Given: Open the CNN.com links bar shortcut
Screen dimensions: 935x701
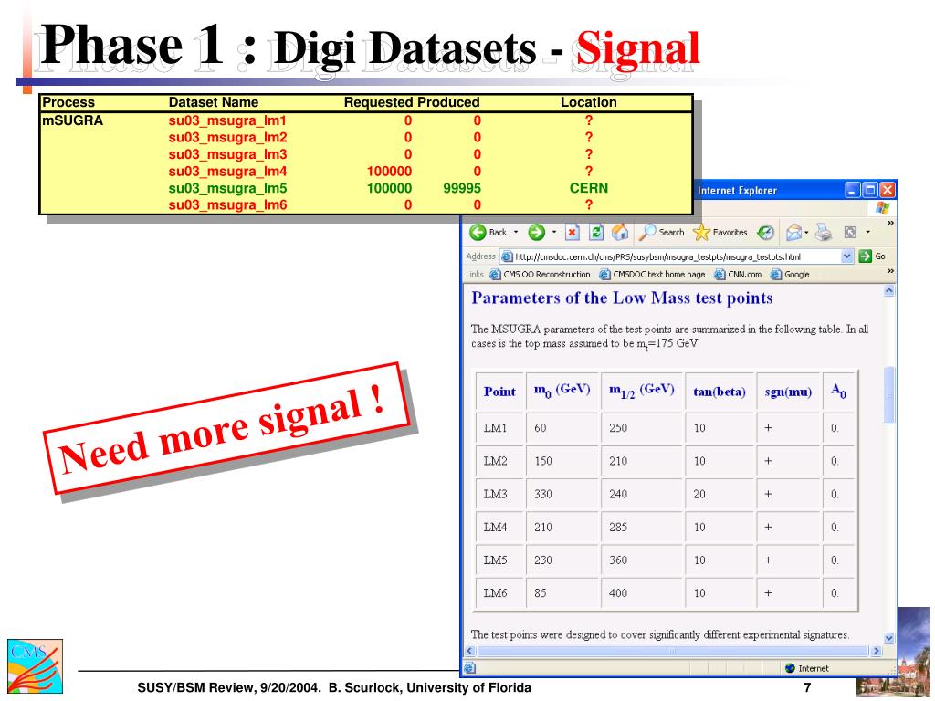Looking at the screenshot, I should click(x=738, y=275).
